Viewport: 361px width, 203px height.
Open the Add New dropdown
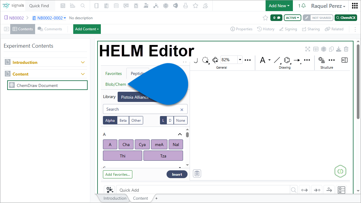279,6
